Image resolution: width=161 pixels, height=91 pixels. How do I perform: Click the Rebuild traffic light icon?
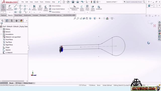coord(91,2)
